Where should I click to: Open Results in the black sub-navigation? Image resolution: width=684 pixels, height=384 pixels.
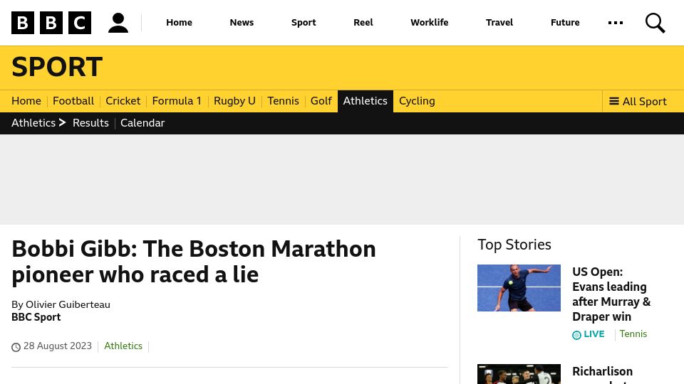(90, 123)
